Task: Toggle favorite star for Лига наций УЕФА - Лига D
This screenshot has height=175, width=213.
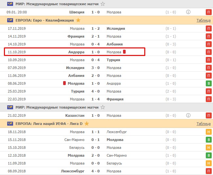Action: (x=87, y=124)
